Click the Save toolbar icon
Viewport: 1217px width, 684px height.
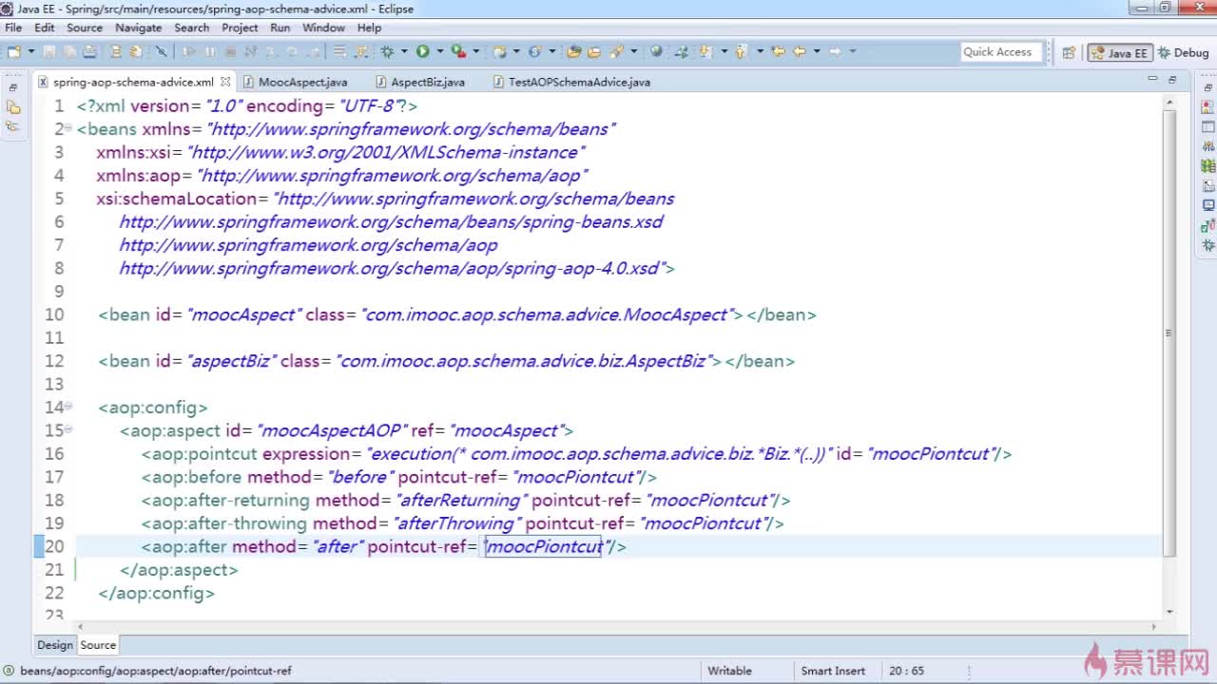(x=48, y=51)
